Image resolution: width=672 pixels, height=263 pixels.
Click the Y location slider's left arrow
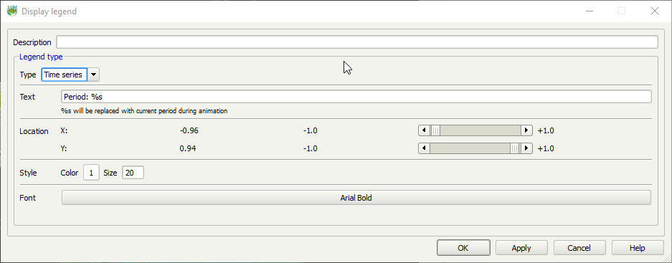pyautogui.click(x=424, y=148)
